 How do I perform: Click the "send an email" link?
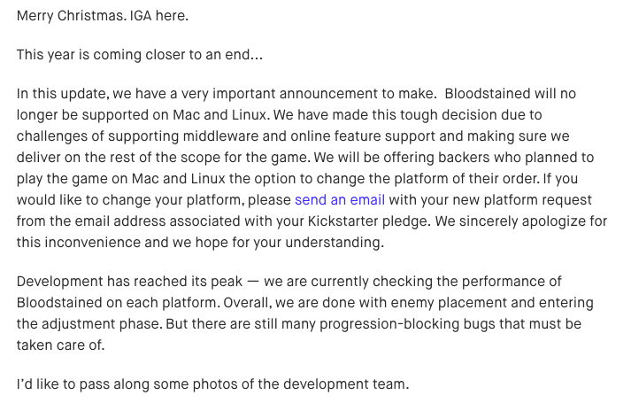pyautogui.click(x=339, y=199)
